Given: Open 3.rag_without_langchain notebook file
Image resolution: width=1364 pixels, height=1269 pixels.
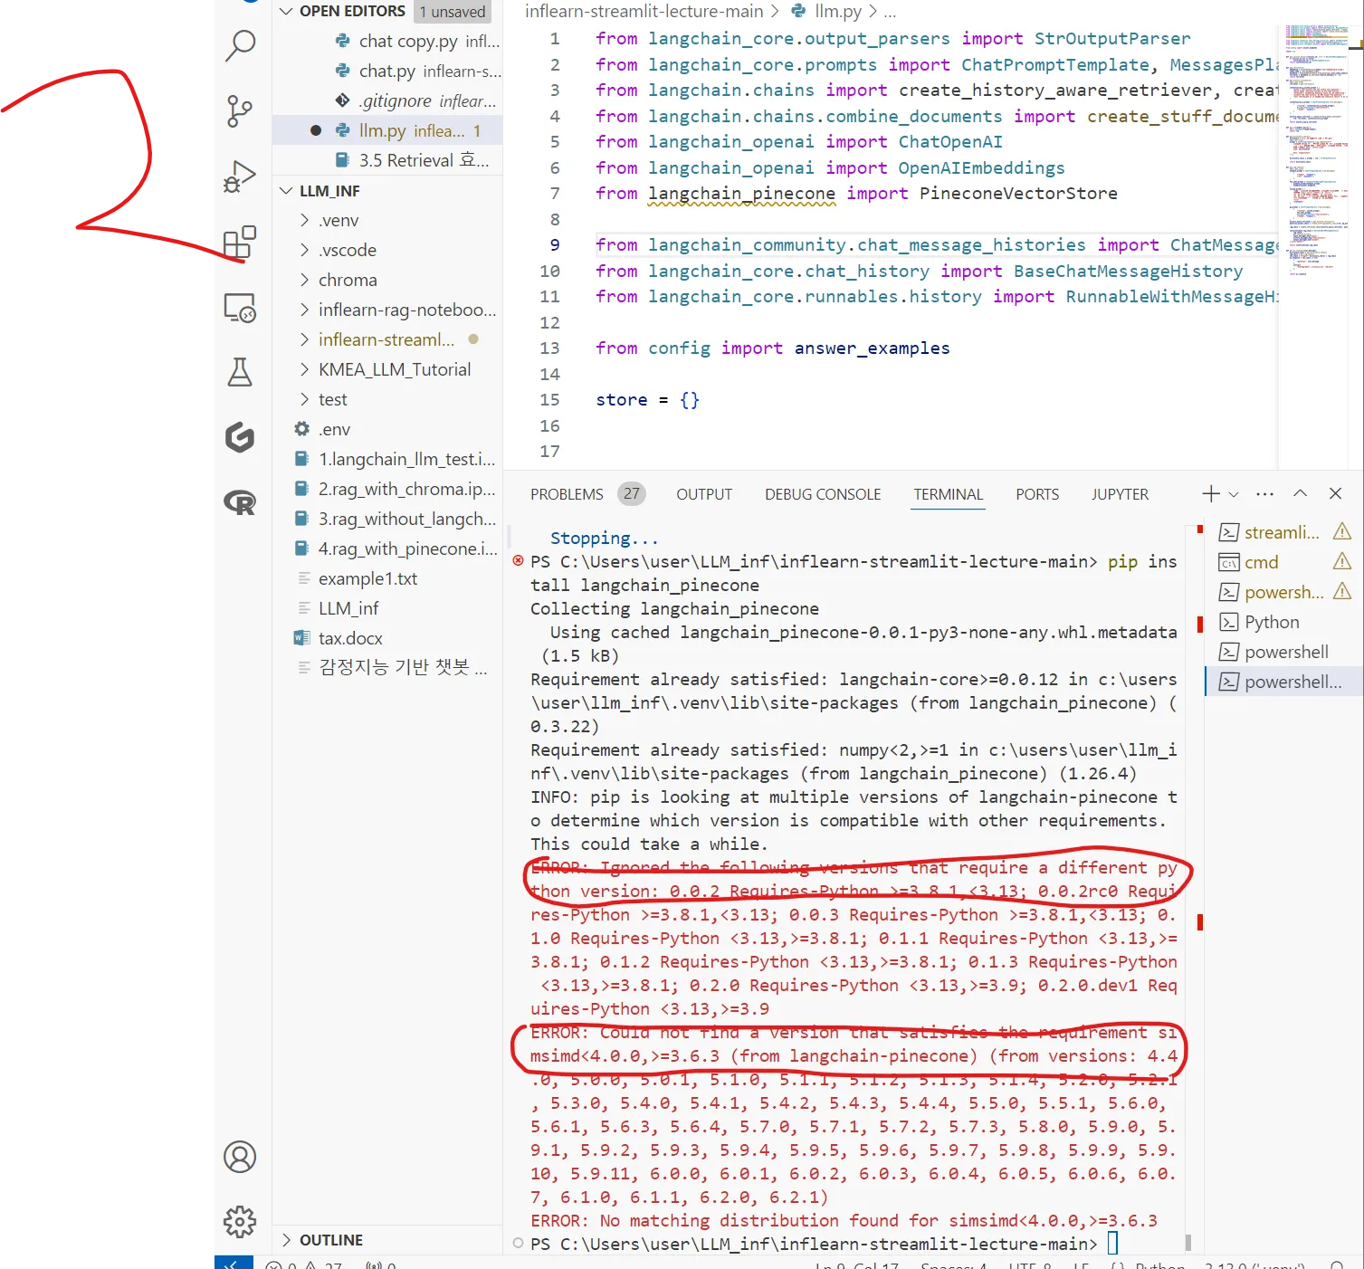Looking at the screenshot, I should [x=387, y=519].
